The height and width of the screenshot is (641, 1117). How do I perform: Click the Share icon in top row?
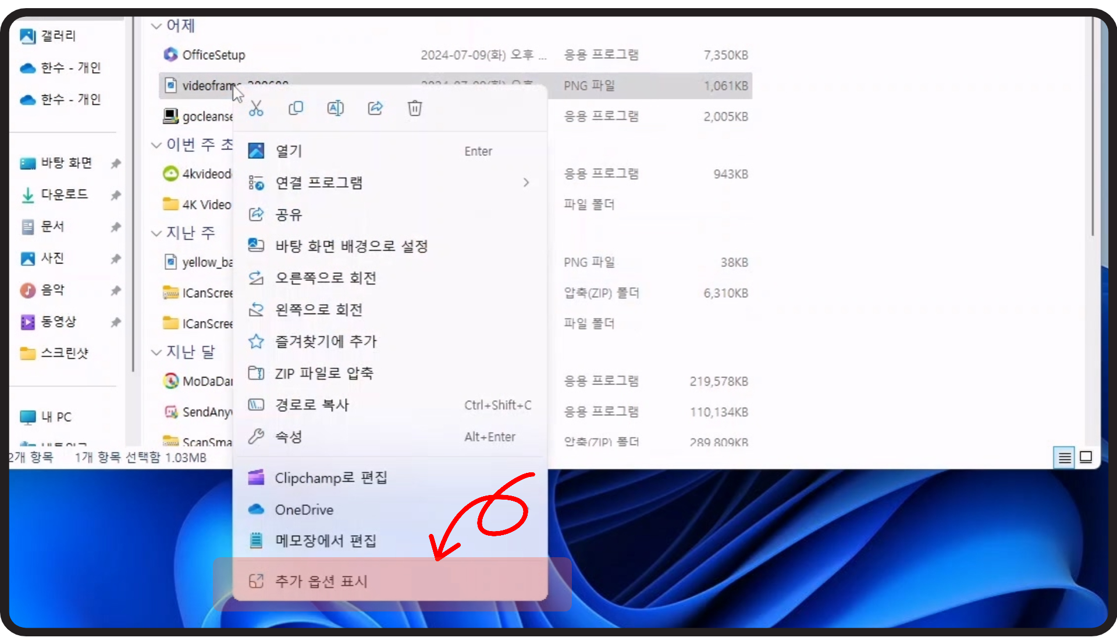pyautogui.click(x=375, y=108)
